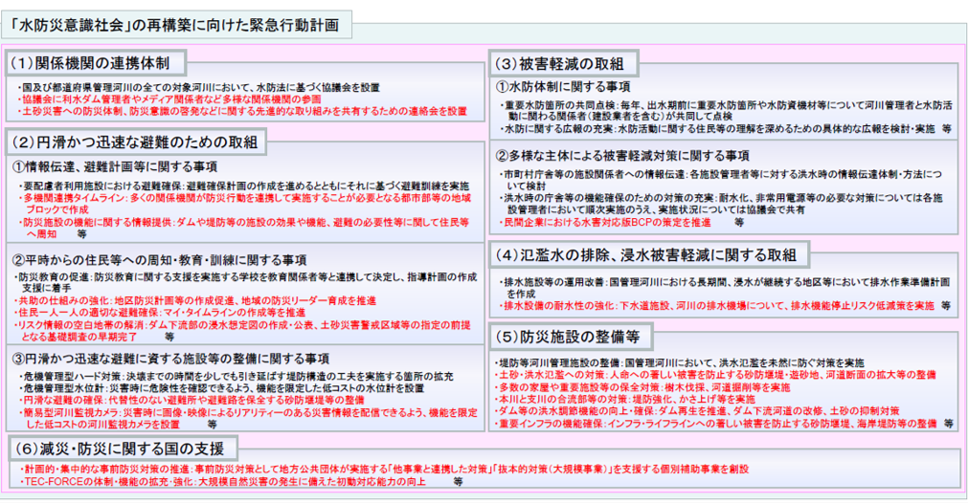This screenshot has height=503, width=968.
Task: Click red line 本川と支川の合流部の対策
Action: [x=625, y=400]
